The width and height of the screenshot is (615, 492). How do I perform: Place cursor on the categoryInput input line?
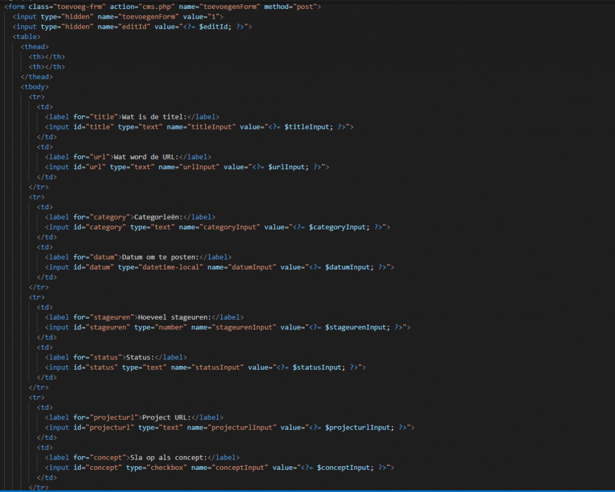(x=216, y=227)
